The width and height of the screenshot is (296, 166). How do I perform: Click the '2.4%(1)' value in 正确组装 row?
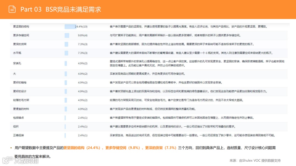(x=83, y=135)
